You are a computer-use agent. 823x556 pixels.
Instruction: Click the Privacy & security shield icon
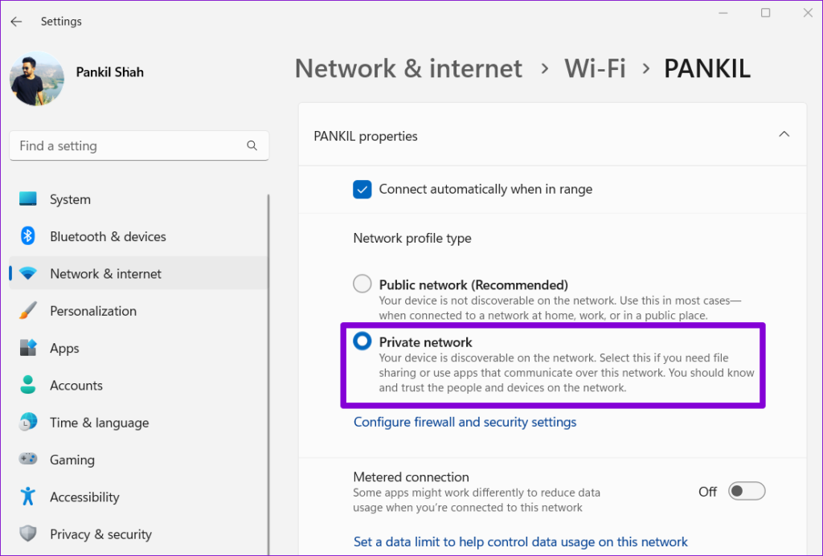pyautogui.click(x=28, y=534)
